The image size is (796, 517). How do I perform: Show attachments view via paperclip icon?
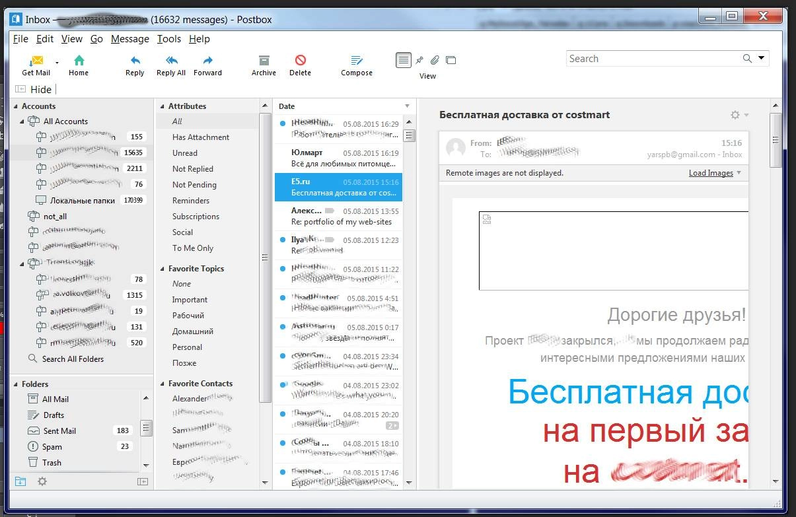tap(435, 60)
